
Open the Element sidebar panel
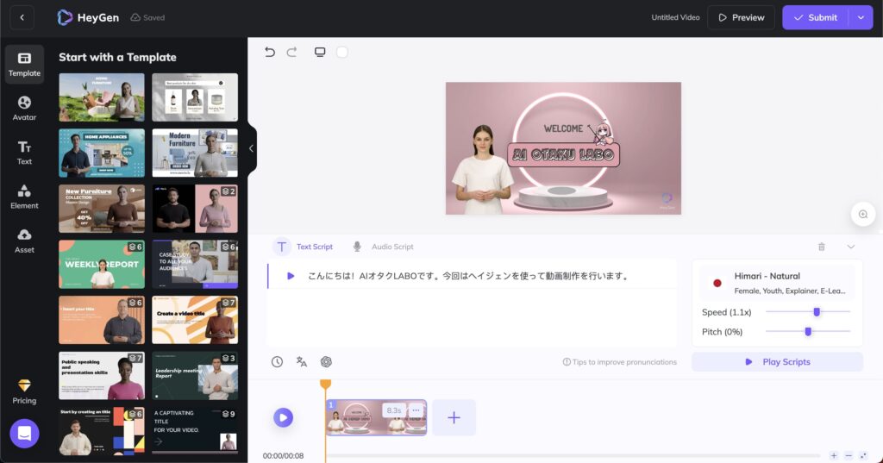pyautogui.click(x=24, y=197)
